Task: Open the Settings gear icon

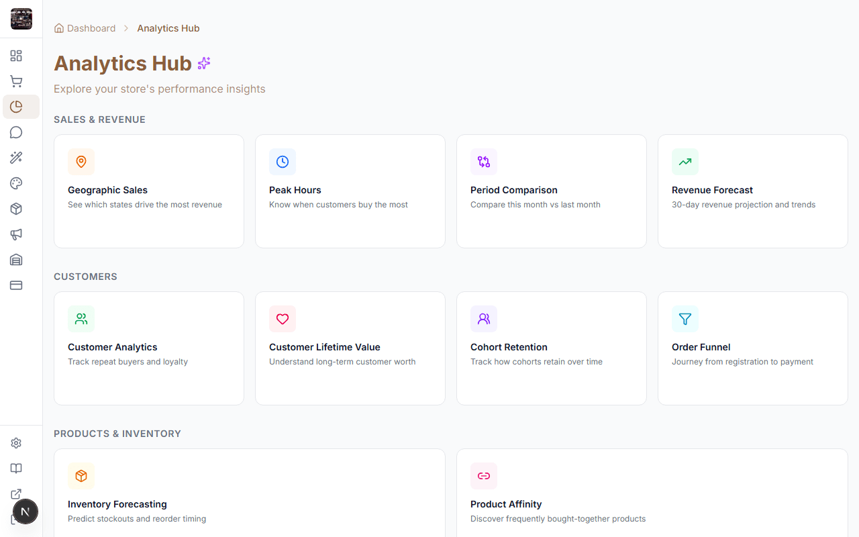Action: point(16,442)
